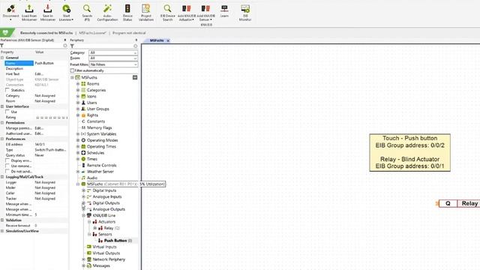Screen dimensions: 480x270
Task: Toggle the Display error checkbox
Action: tap(7, 160)
